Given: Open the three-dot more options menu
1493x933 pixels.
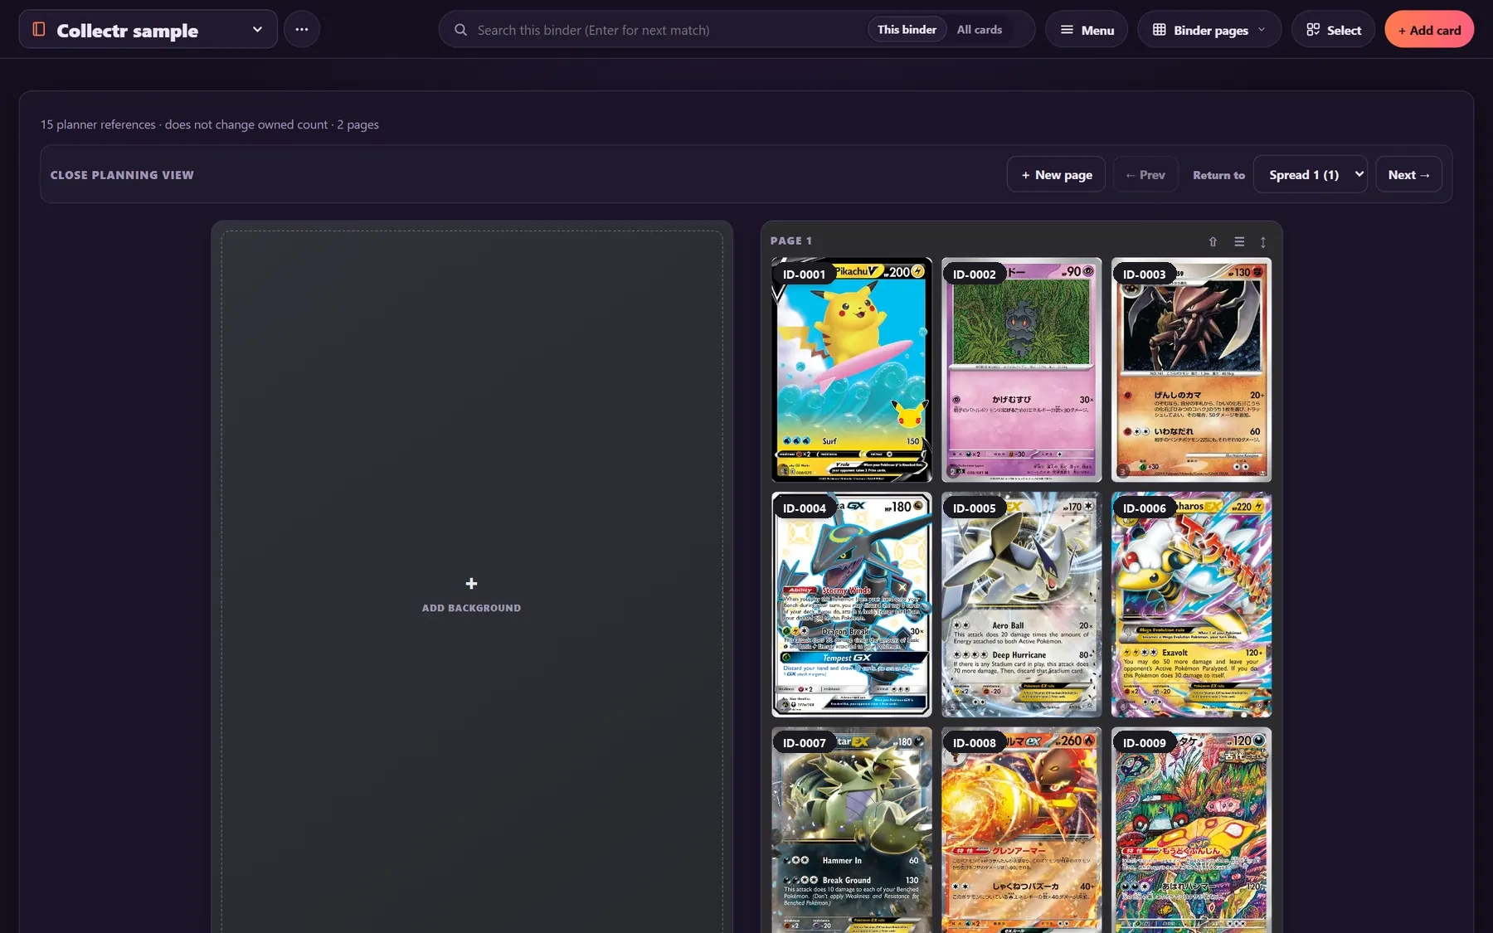Looking at the screenshot, I should [302, 29].
